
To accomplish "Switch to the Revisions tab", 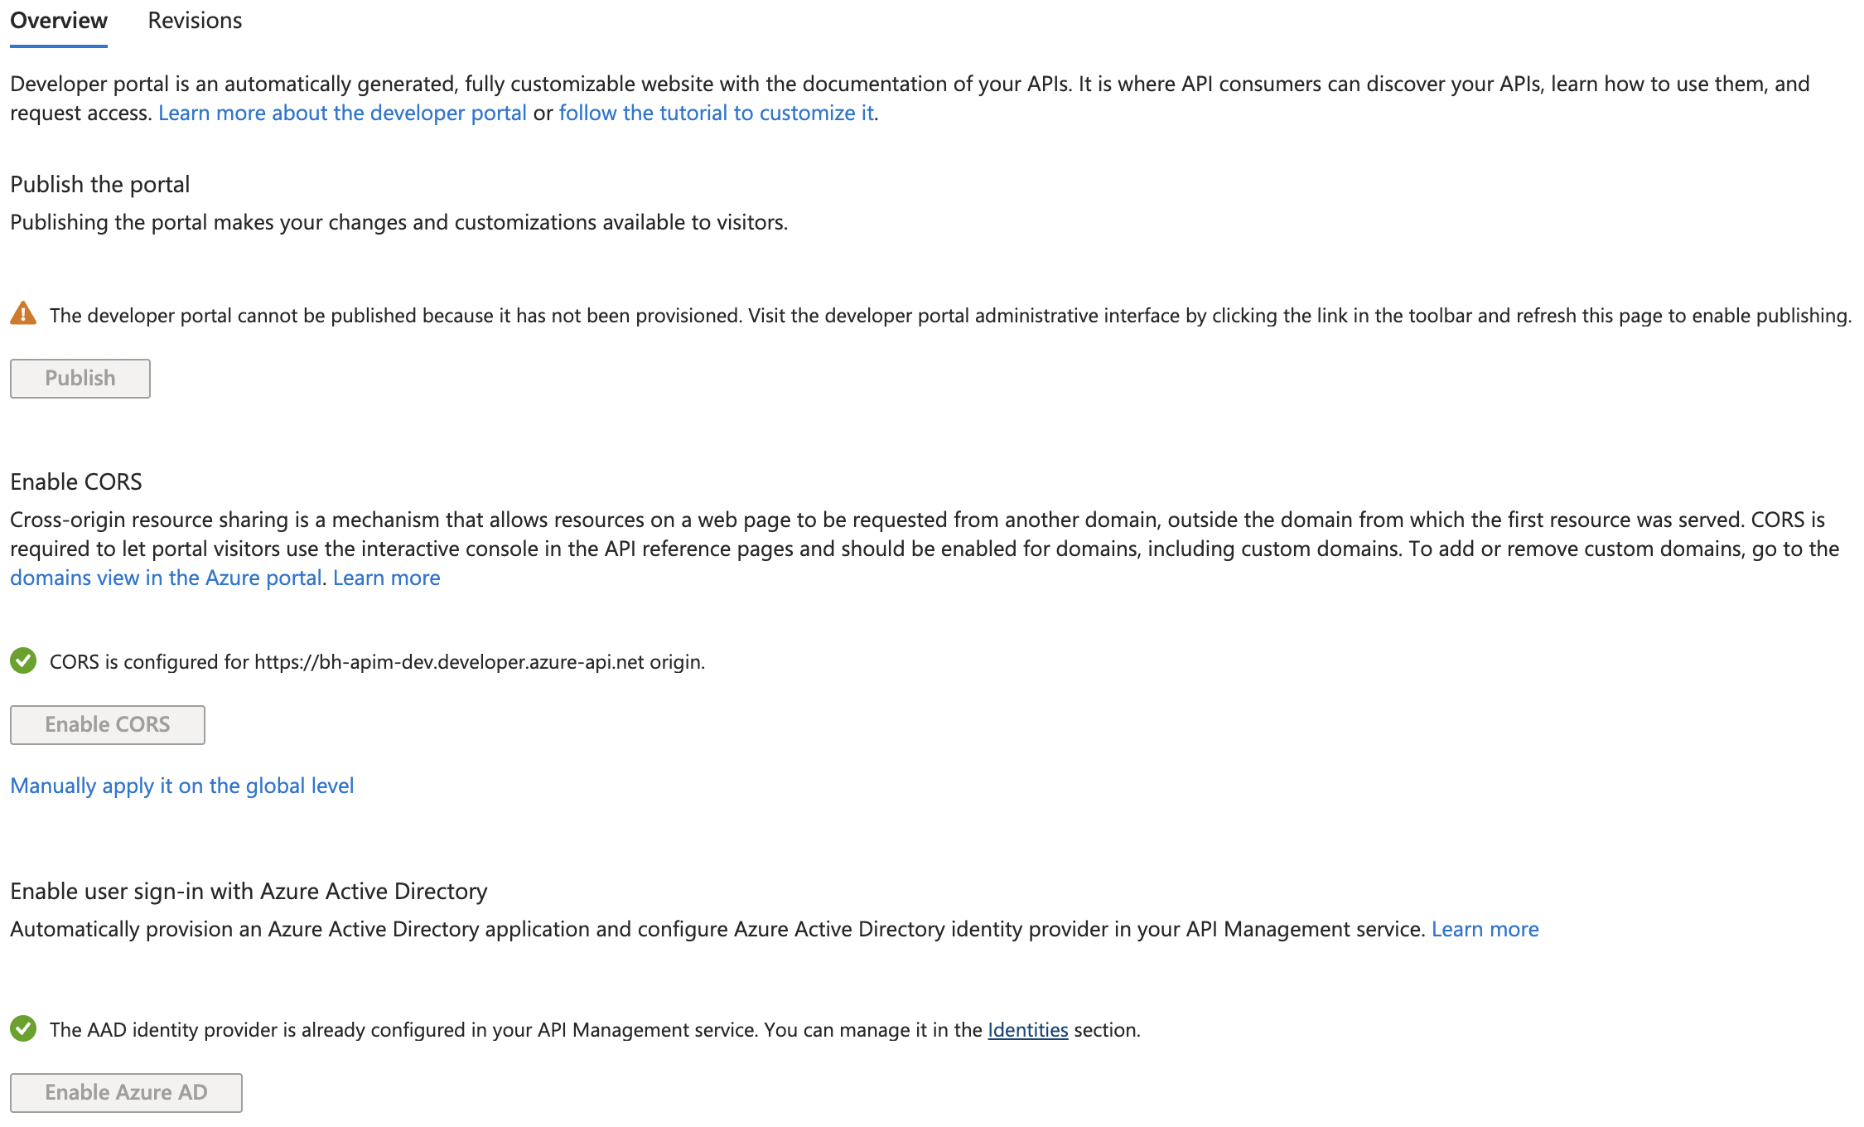I will (195, 21).
